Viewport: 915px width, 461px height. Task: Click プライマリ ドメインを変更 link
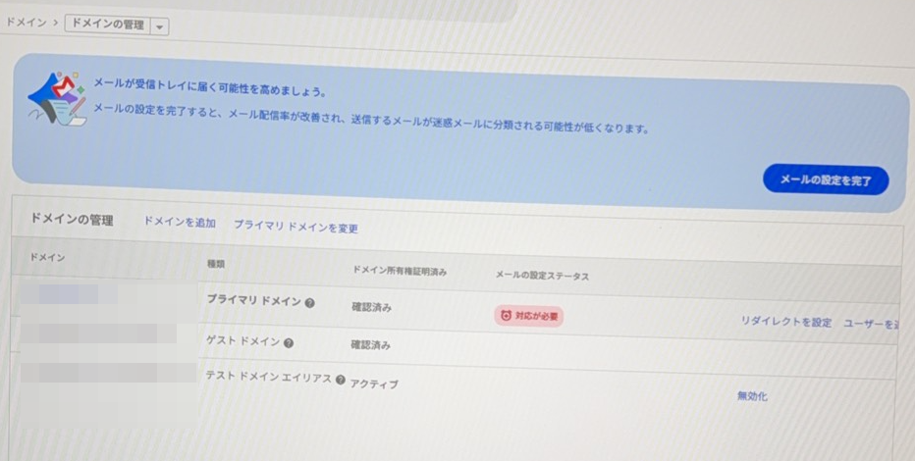296,227
